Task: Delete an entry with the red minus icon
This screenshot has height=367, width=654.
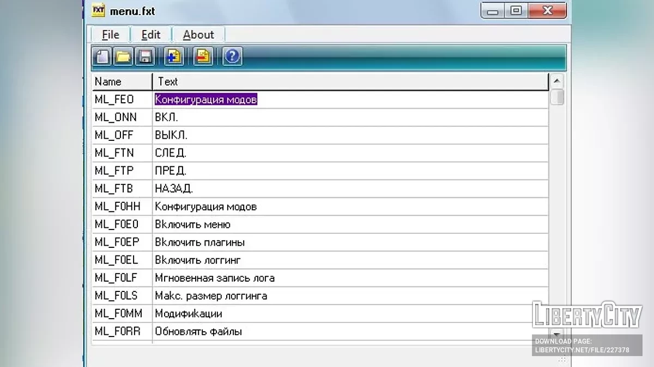Action: (203, 56)
